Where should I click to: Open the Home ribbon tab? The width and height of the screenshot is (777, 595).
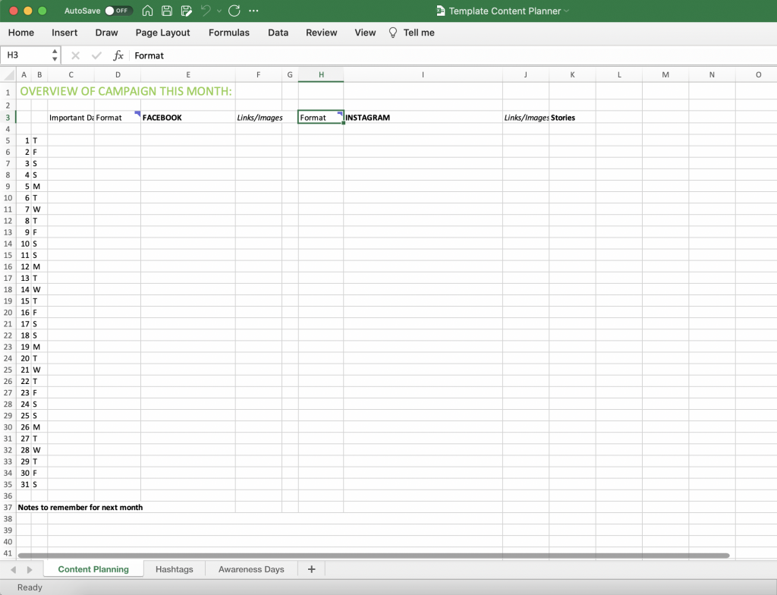click(x=20, y=33)
